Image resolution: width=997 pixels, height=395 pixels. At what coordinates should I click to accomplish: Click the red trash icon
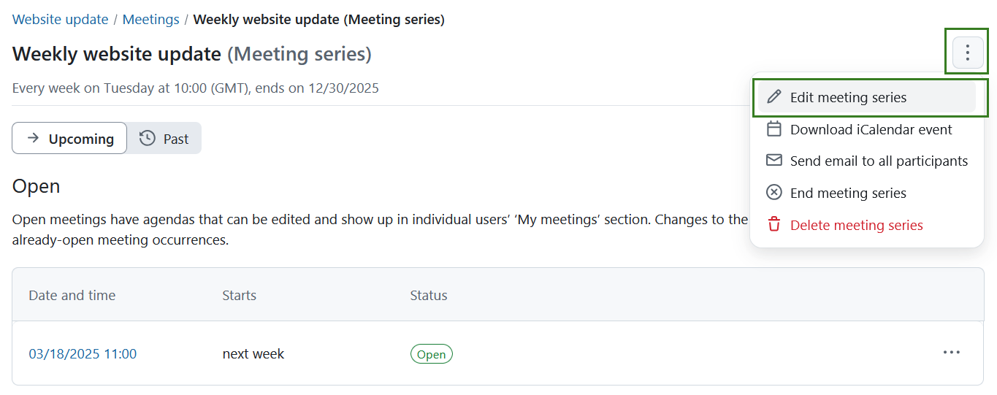pyautogui.click(x=773, y=225)
